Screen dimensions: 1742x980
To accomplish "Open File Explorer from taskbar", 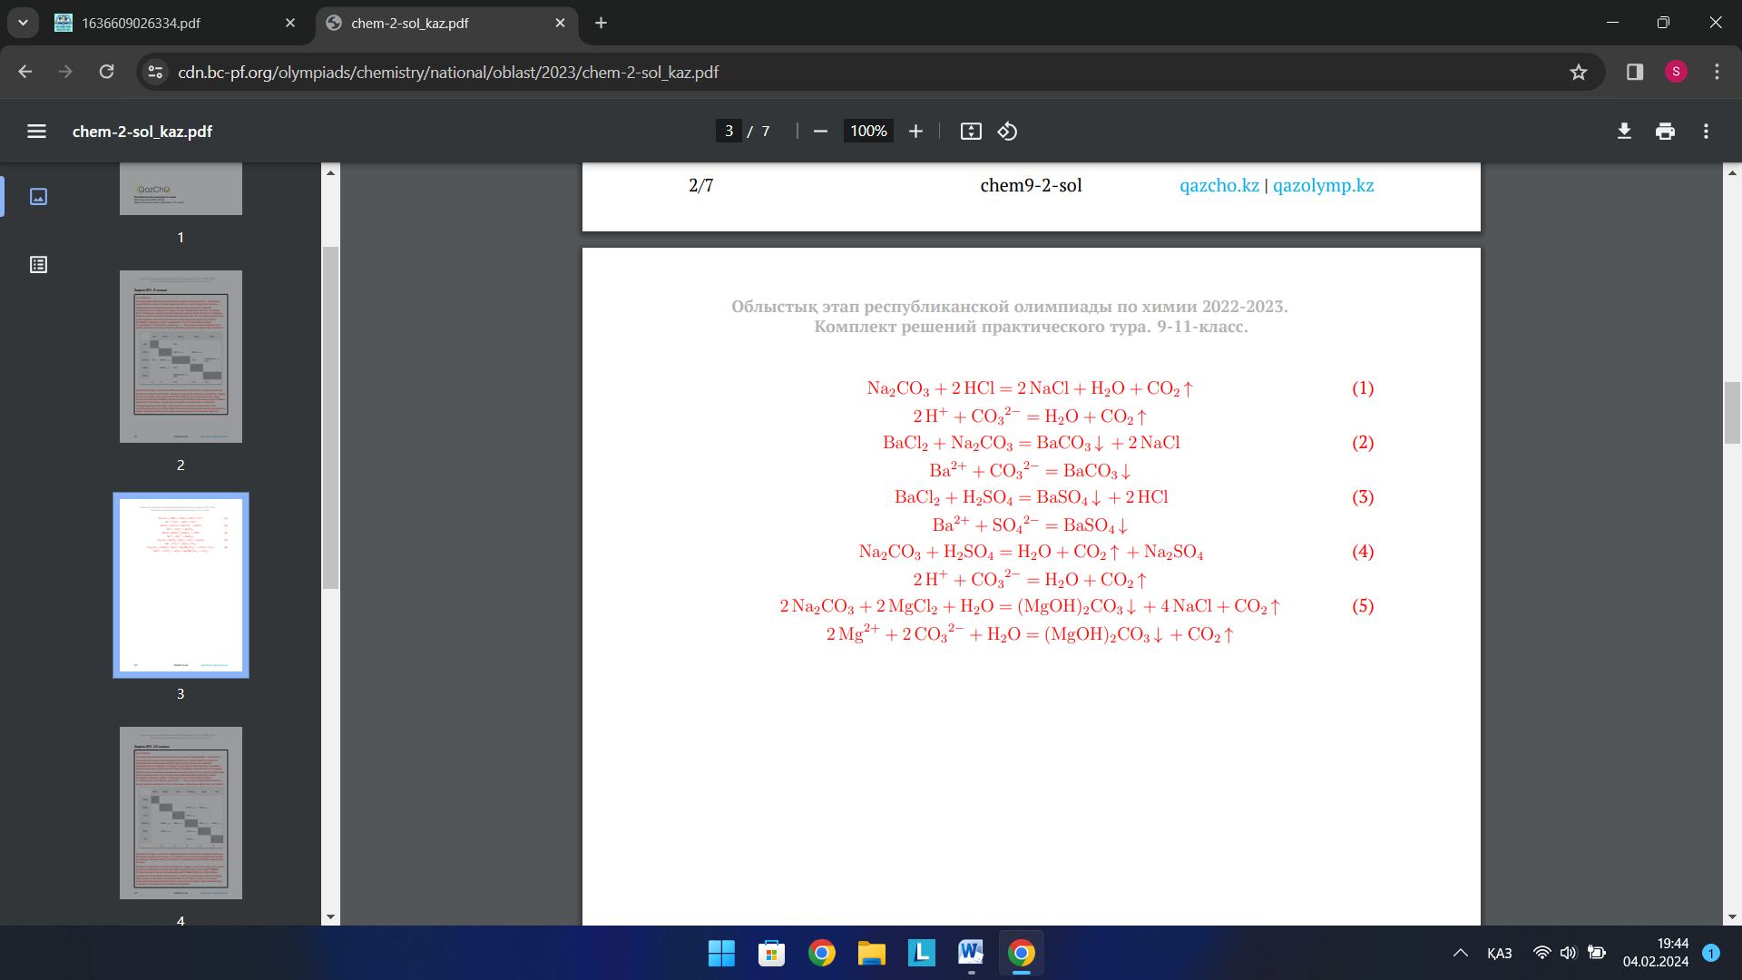I will pyautogui.click(x=871, y=953).
